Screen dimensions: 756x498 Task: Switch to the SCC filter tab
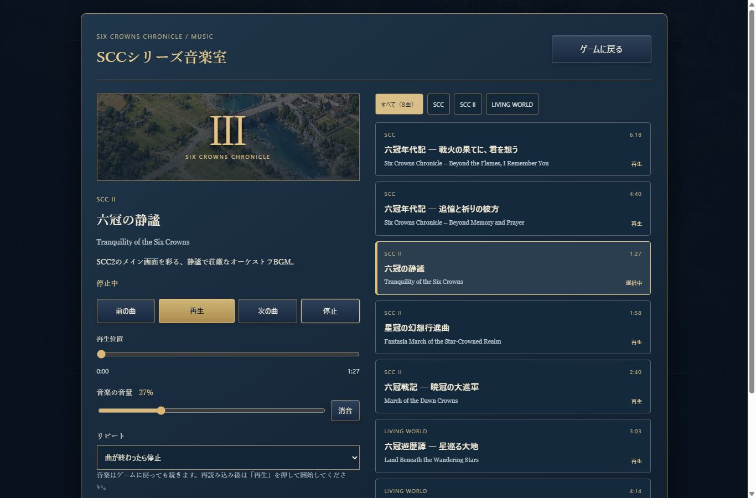(x=438, y=104)
